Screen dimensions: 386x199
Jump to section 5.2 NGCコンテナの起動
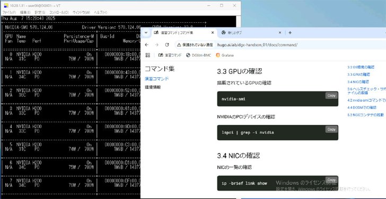point(365,115)
